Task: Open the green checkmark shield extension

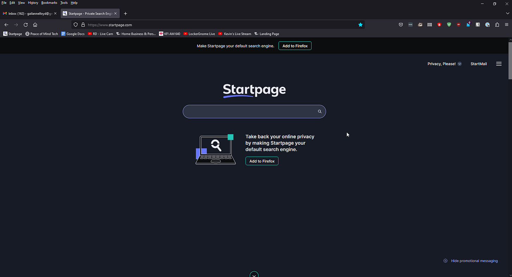Action: (449, 25)
